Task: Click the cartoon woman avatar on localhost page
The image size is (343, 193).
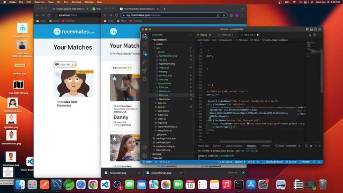Action: [x=73, y=84]
